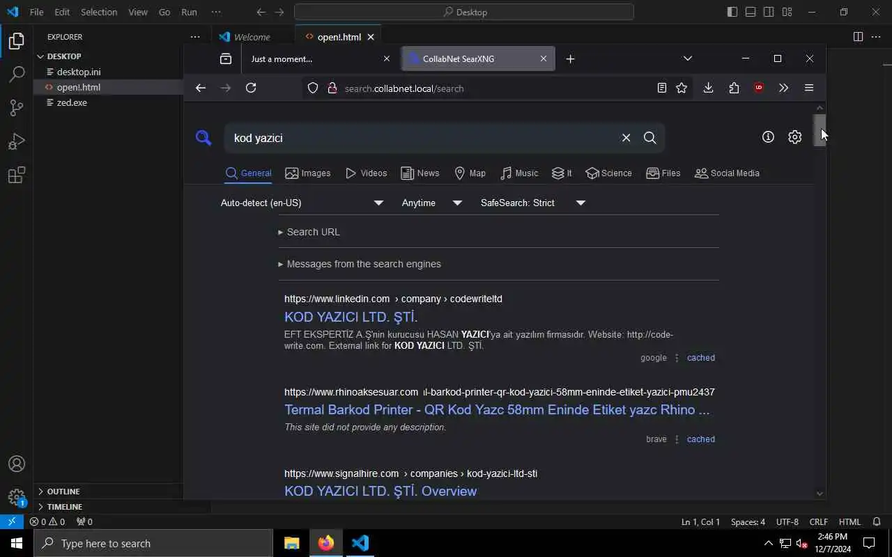The width and height of the screenshot is (892, 557).
Task: Expand Messages from the search engines
Action: [360, 264]
